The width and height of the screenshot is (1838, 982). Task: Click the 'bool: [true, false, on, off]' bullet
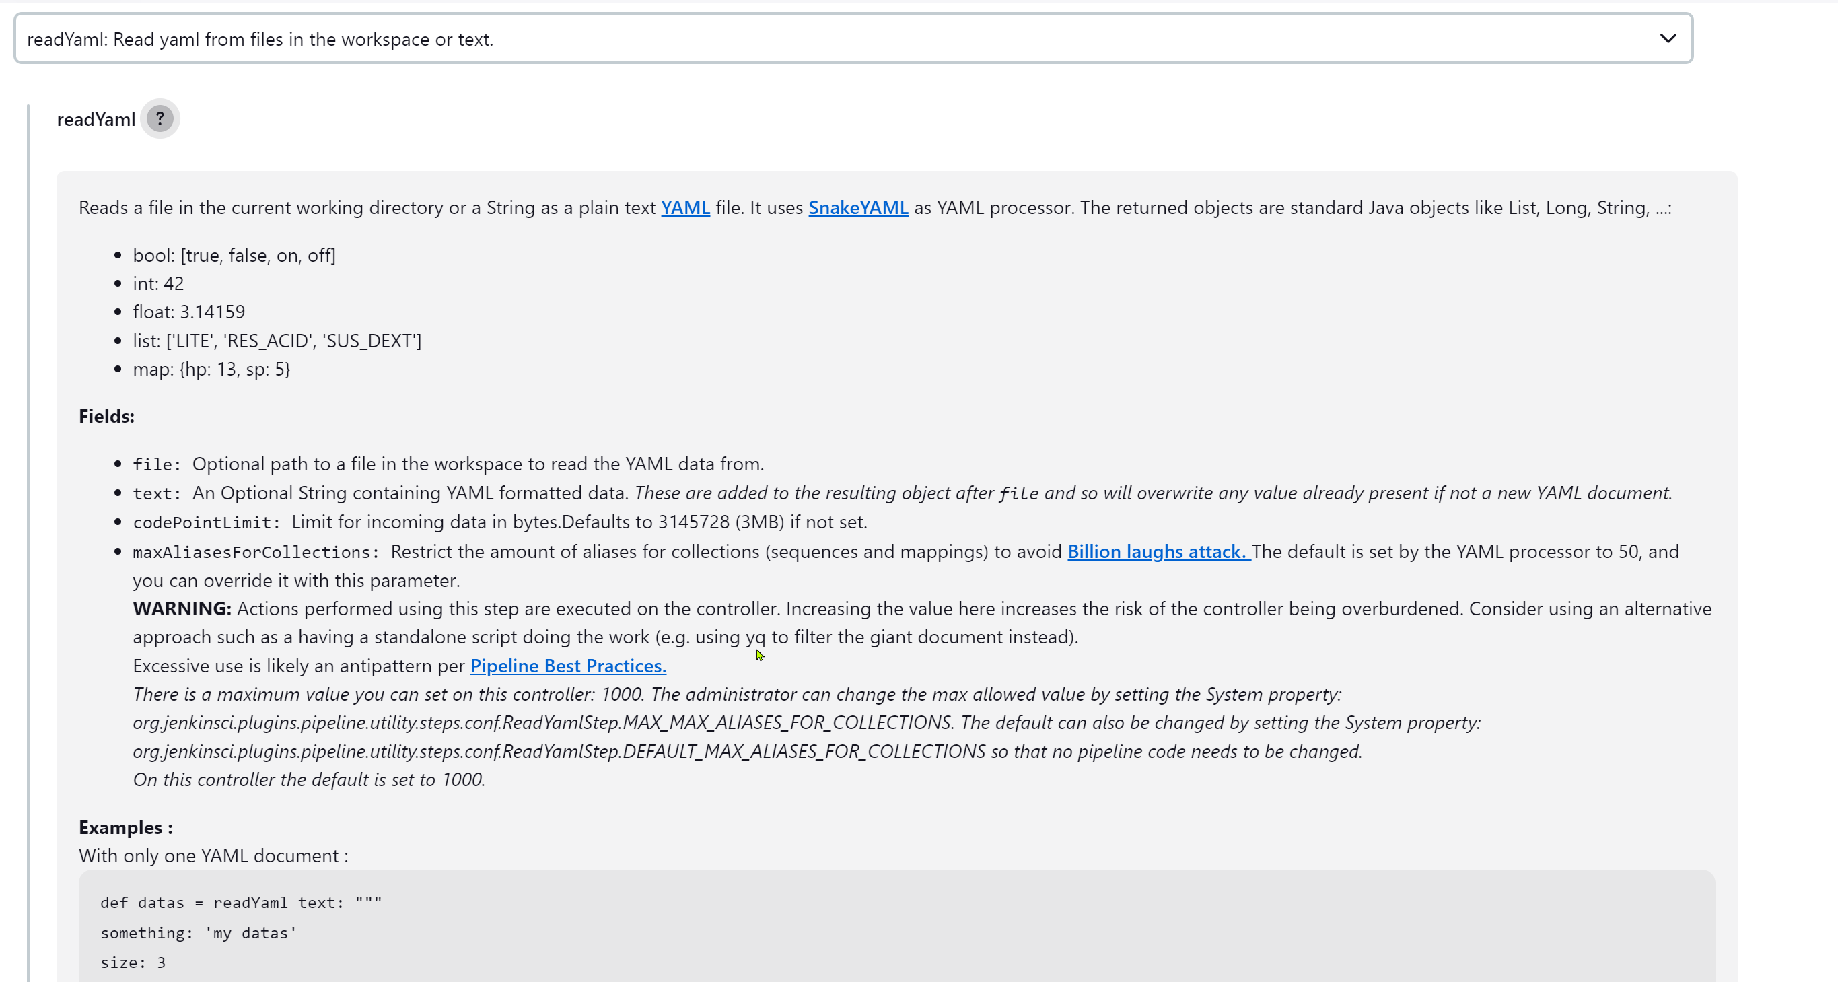coord(234,256)
